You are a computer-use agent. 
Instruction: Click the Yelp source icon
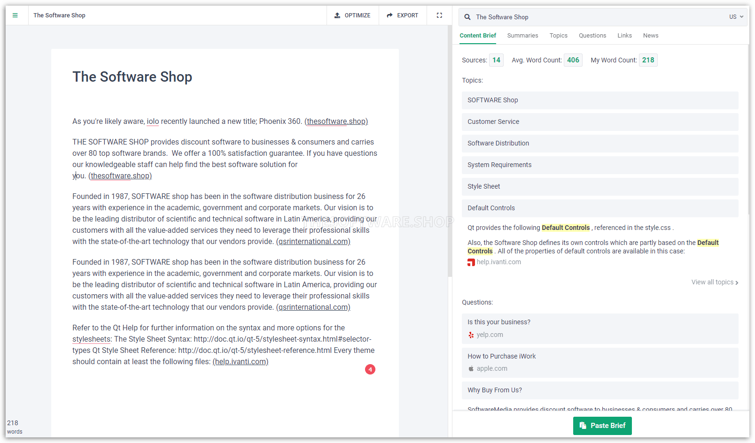pos(471,335)
